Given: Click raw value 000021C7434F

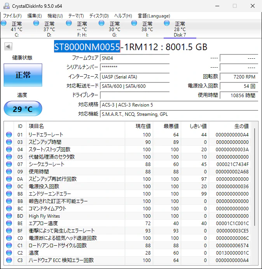Looking at the screenshot, I should 232,164.
